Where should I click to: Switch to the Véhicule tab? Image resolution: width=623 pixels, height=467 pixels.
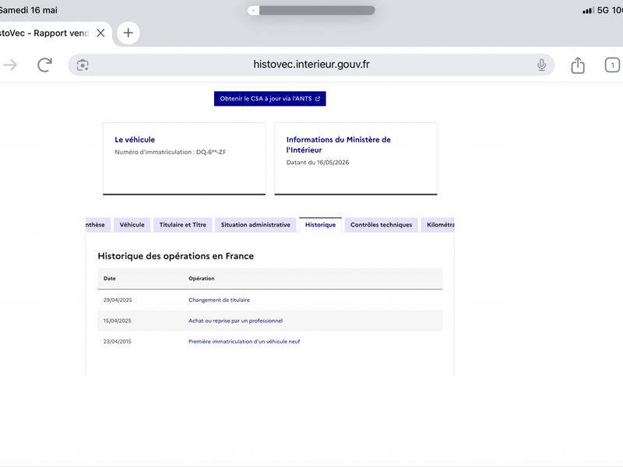point(132,225)
